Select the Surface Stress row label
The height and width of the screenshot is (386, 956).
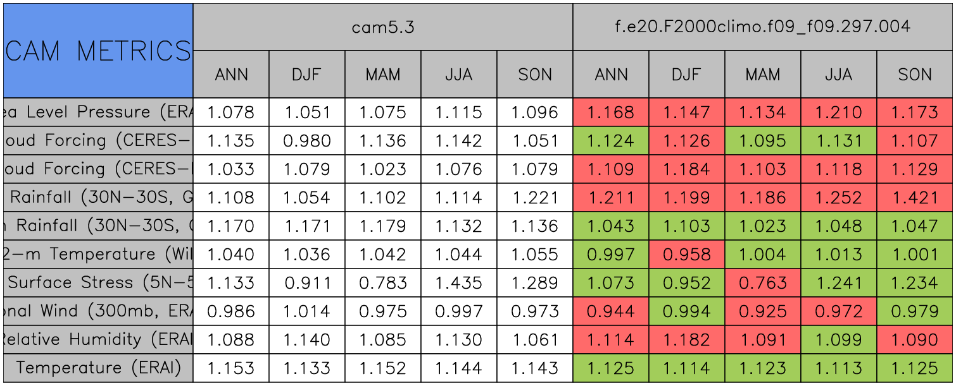(98, 283)
